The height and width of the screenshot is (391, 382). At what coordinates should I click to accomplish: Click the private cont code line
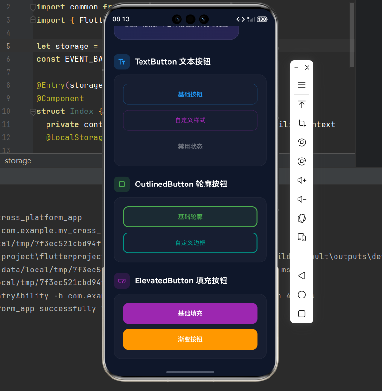[74, 124]
